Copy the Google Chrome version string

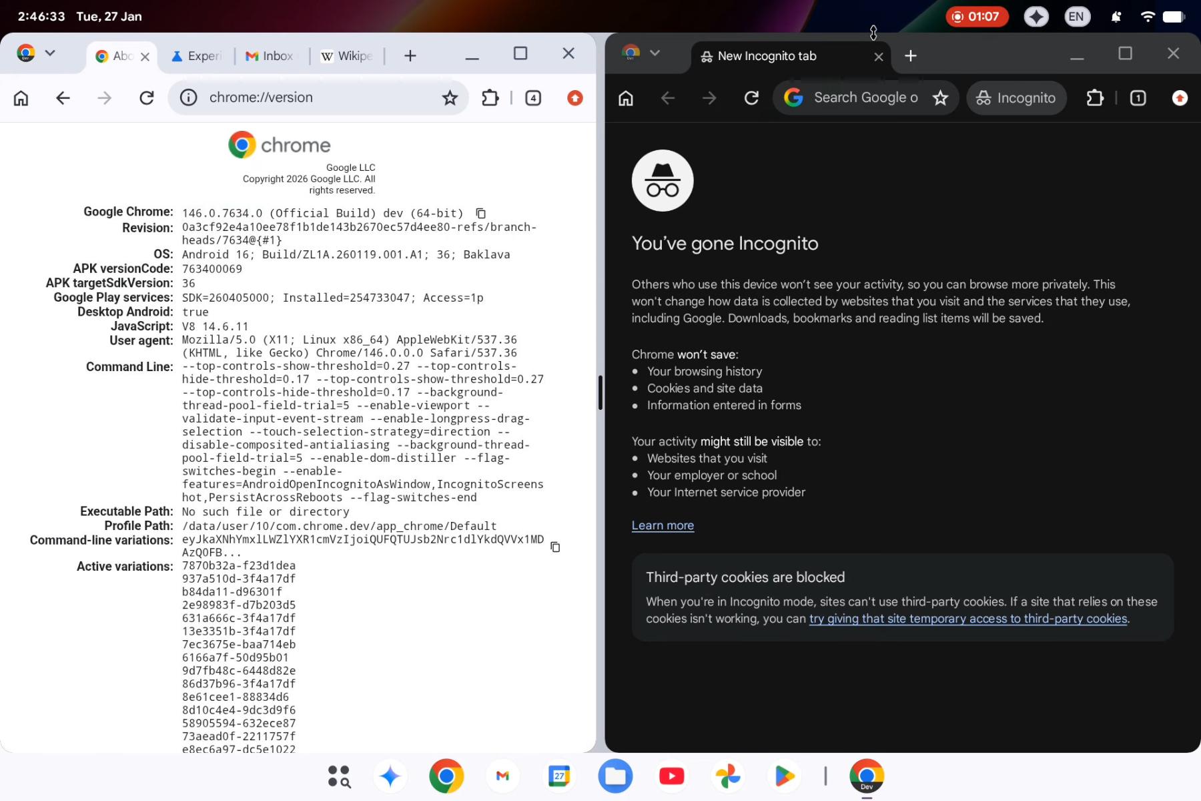coord(480,214)
